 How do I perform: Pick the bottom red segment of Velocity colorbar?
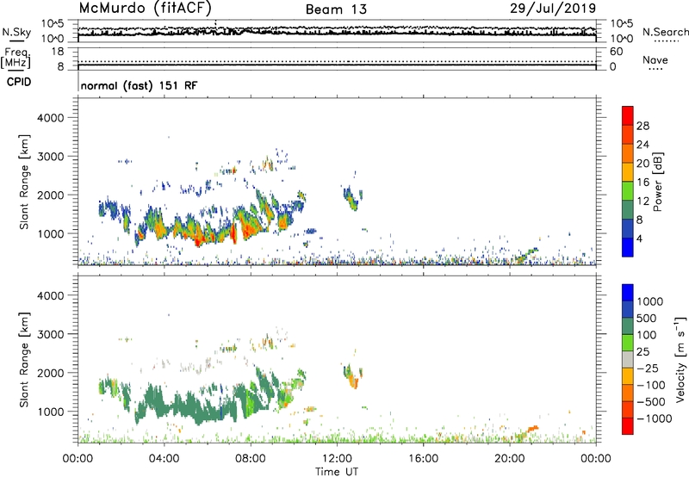628,426
